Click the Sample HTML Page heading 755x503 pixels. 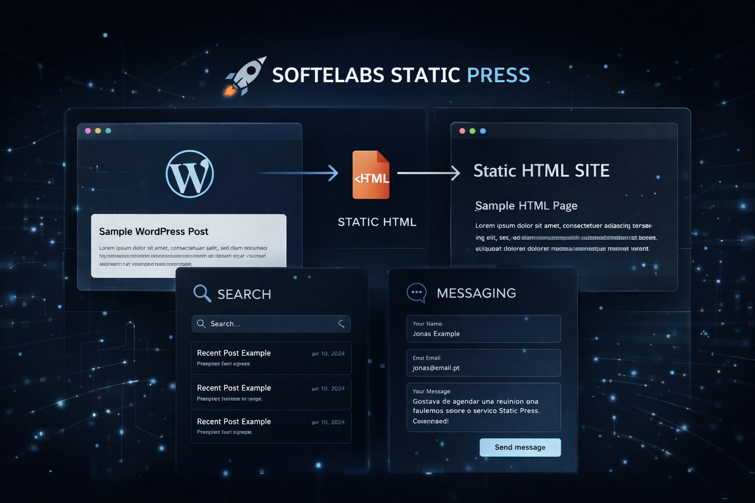(526, 206)
